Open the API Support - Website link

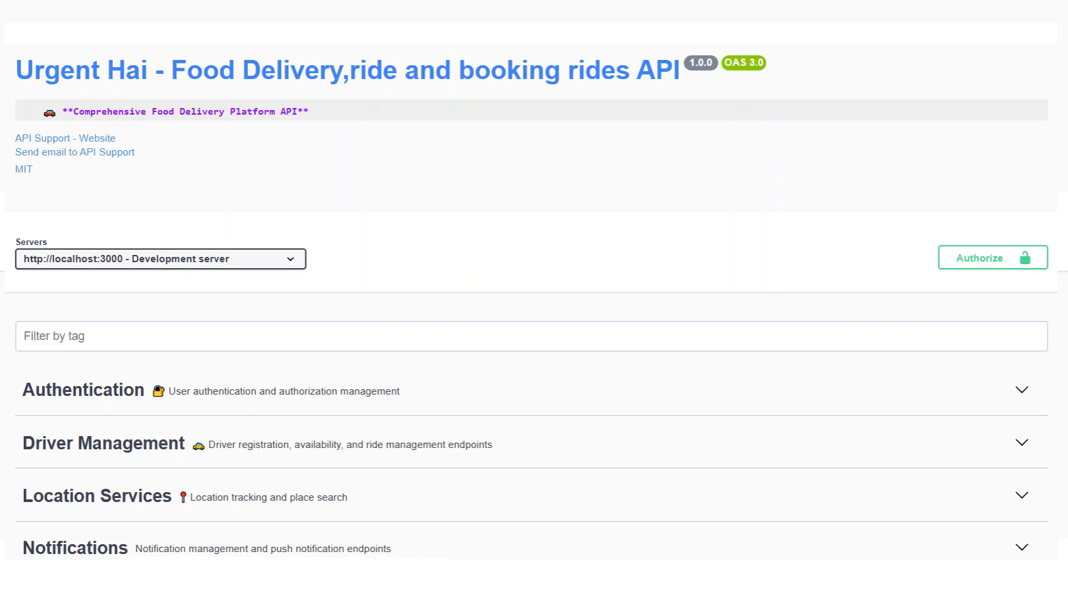click(65, 138)
